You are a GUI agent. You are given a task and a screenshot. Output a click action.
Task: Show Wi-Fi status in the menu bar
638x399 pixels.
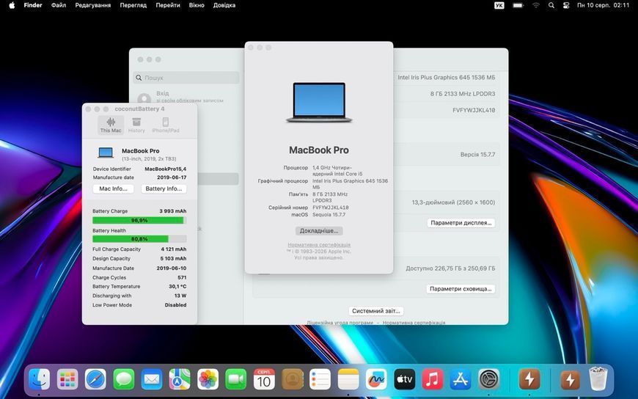(536, 5)
